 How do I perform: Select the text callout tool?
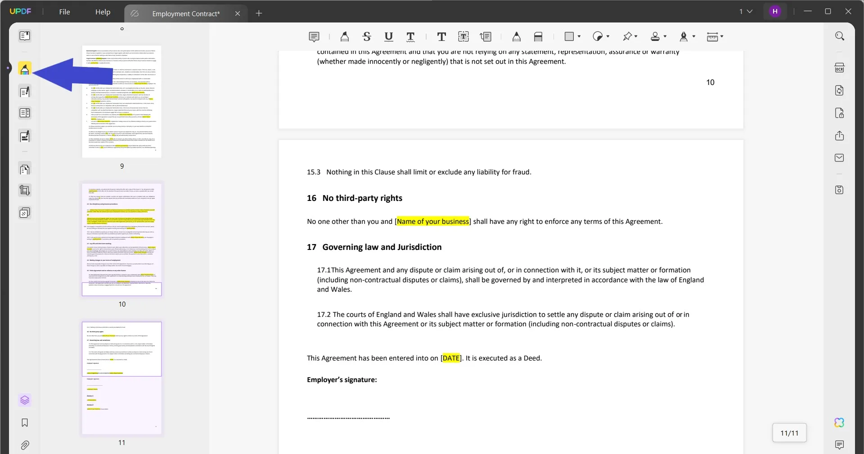pos(486,37)
